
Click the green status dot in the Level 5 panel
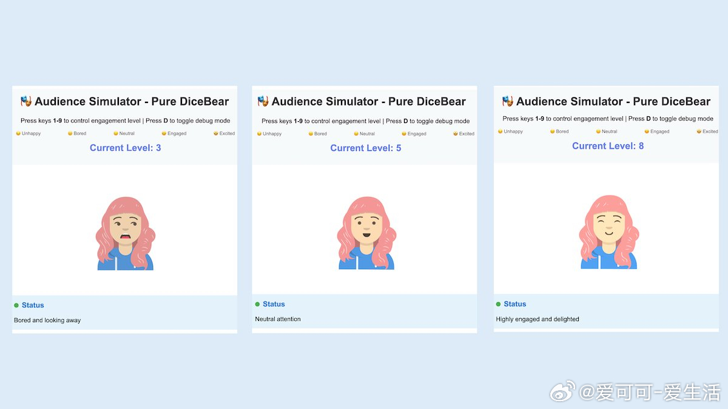coord(257,304)
